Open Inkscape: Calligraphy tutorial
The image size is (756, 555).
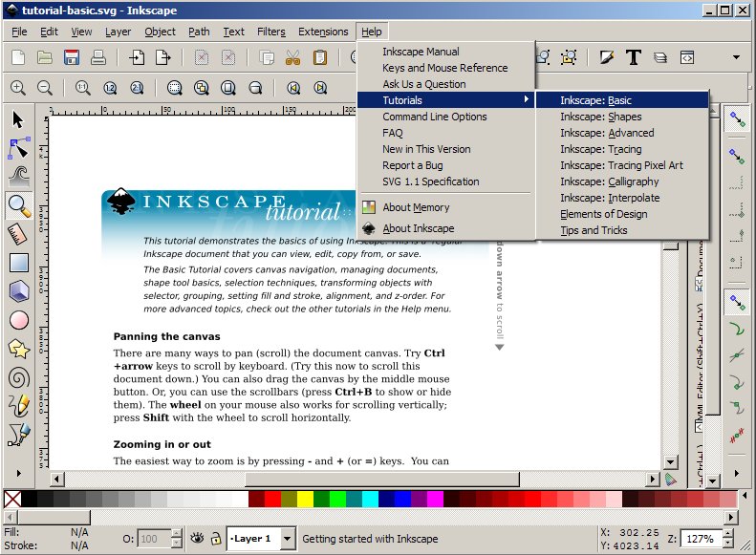(x=622, y=181)
